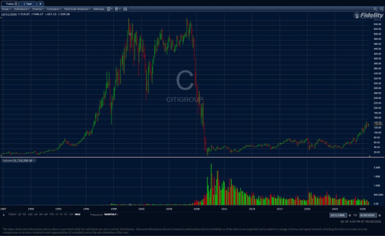The height and width of the screenshot is (236, 385).
Task: Select the 1Y time range
Action: click(57, 214)
